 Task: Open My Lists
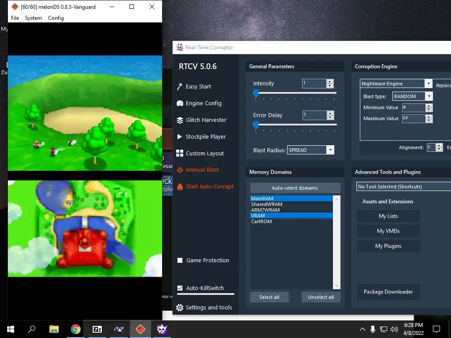coord(388,216)
